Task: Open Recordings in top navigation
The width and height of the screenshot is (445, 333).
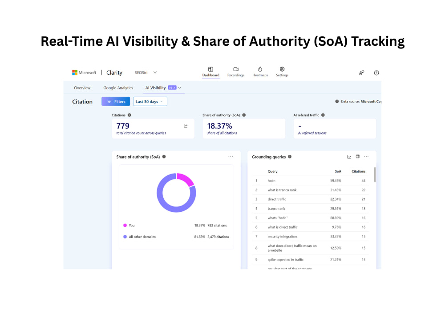Action: click(x=235, y=72)
